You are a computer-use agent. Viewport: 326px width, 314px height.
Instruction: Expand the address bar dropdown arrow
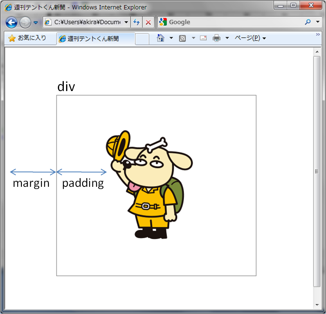pyautogui.click(x=126, y=22)
